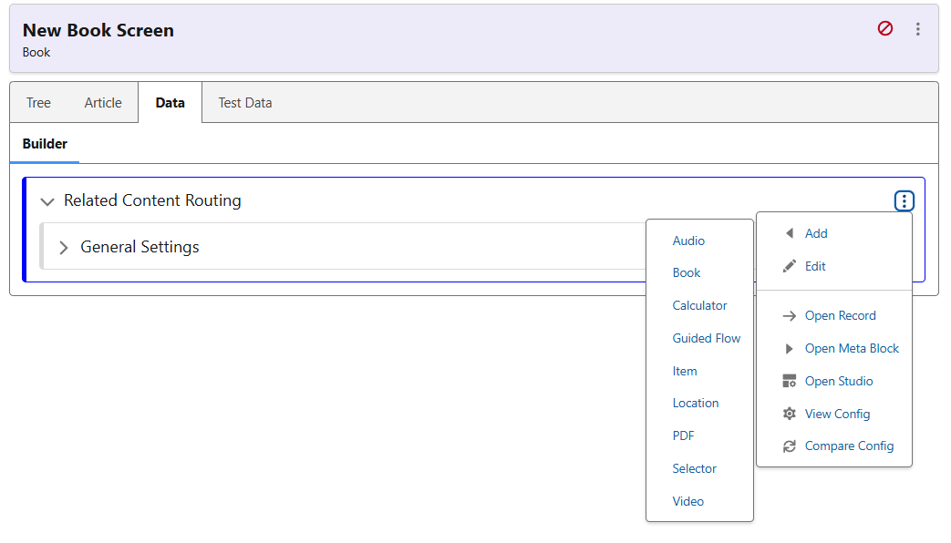Click the Open Record arrow icon
This screenshot has height=543, width=951.
[790, 316]
